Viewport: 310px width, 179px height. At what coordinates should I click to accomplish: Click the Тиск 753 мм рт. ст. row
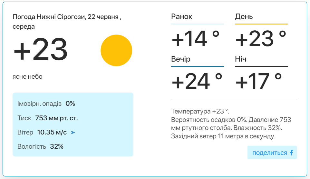point(48,118)
